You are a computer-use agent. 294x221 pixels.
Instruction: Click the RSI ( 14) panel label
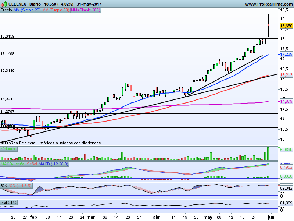pyautogui.click(x=8, y=202)
